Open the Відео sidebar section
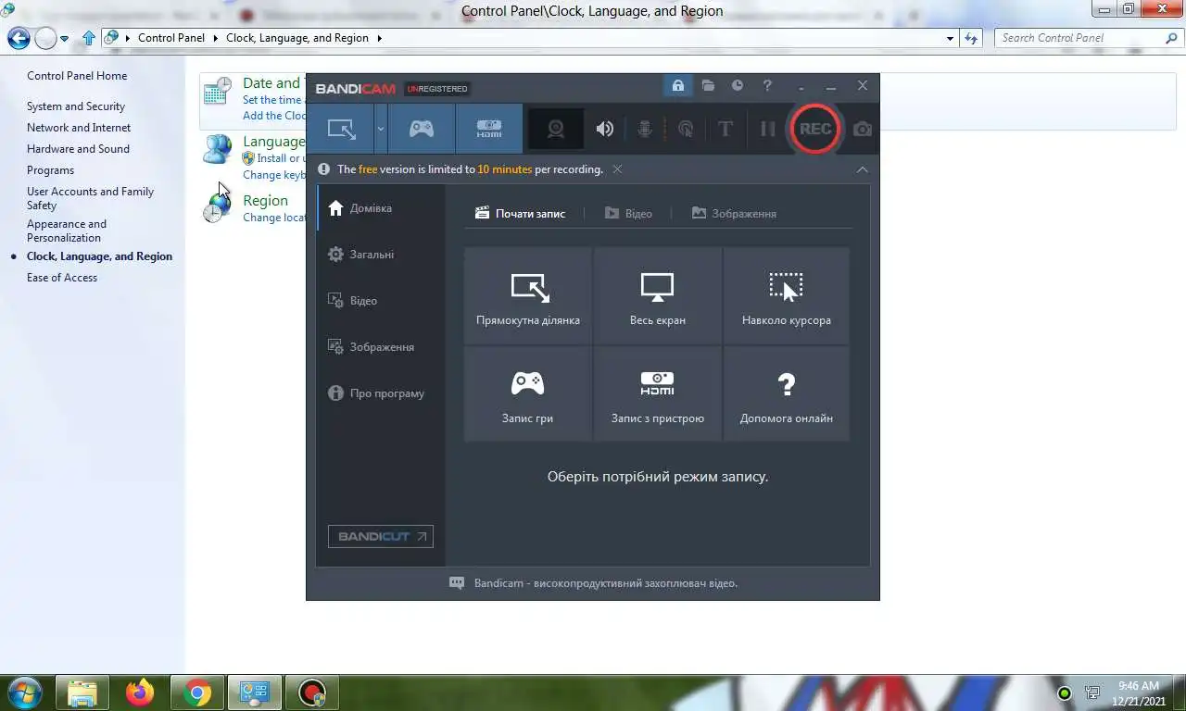Screen dimensions: 1186x711 [381, 301]
